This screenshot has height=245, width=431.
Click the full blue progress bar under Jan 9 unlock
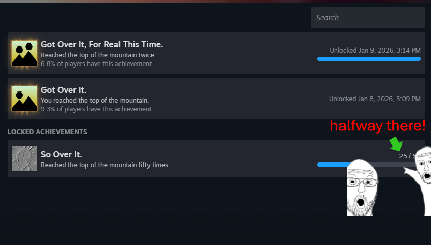368,59
